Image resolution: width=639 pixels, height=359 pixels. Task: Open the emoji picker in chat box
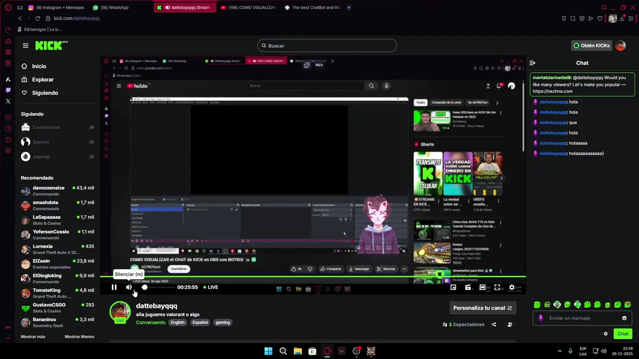(x=624, y=318)
